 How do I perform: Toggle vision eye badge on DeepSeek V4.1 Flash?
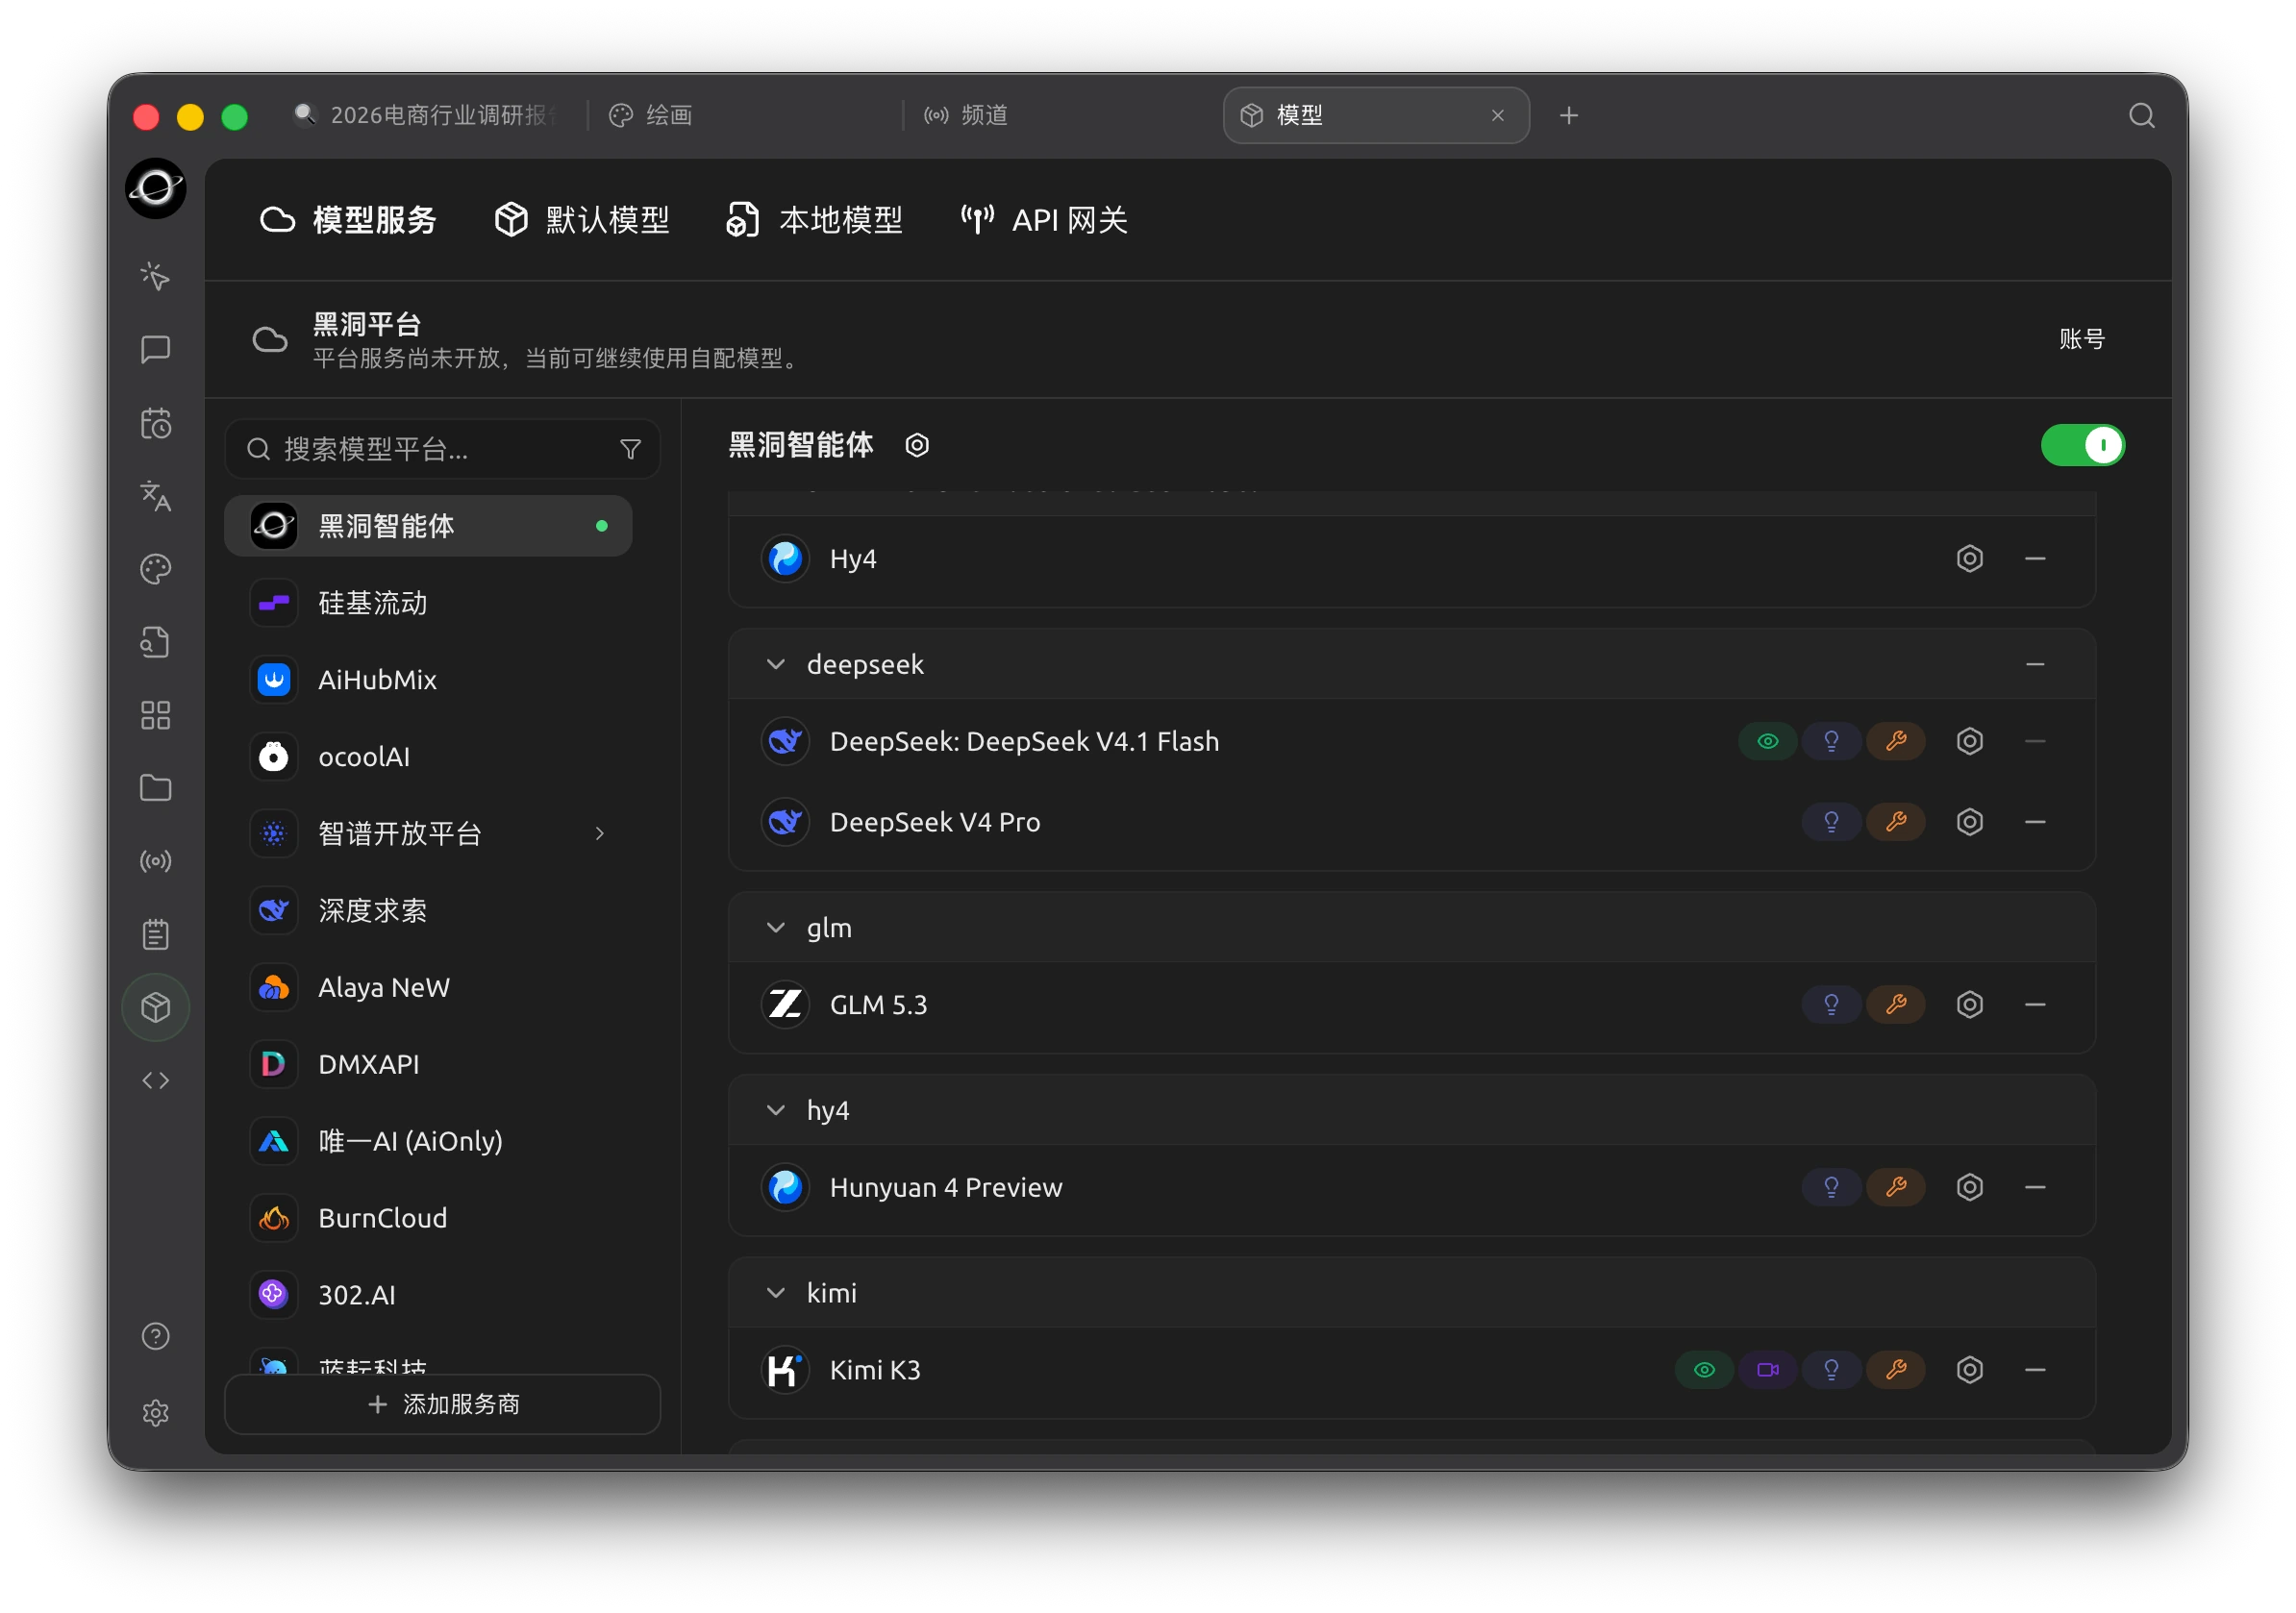(x=1767, y=741)
